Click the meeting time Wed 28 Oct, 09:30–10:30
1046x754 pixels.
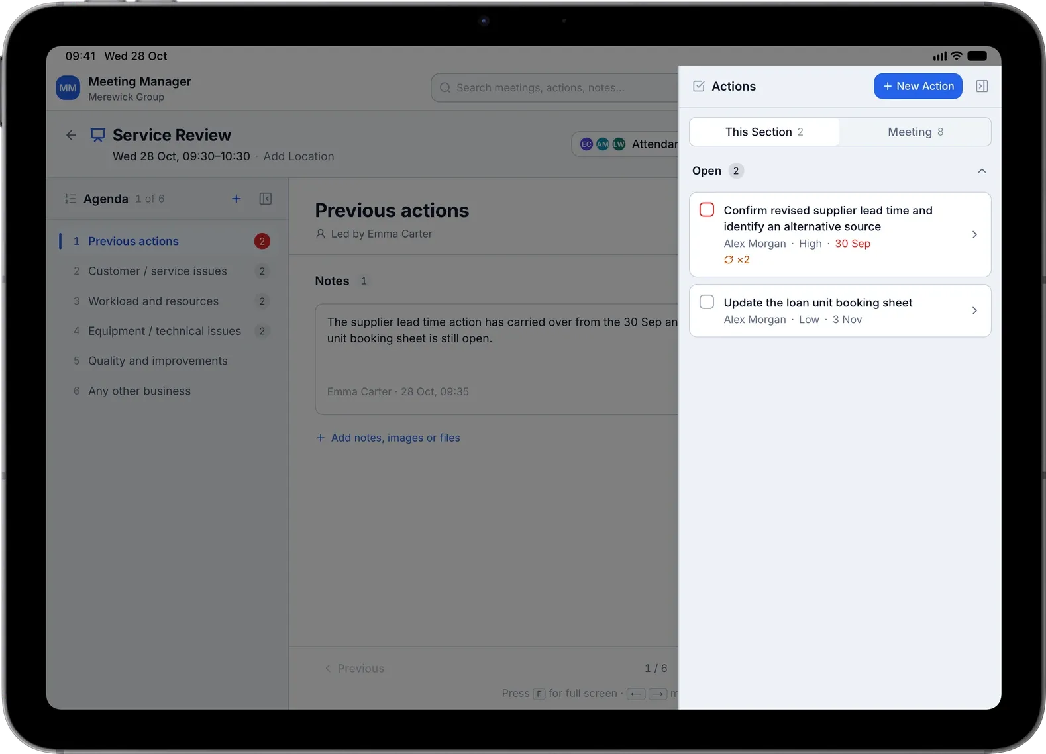pos(182,156)
